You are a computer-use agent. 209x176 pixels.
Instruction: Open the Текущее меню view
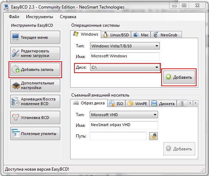pyautogui.click(x=35, y=37)
